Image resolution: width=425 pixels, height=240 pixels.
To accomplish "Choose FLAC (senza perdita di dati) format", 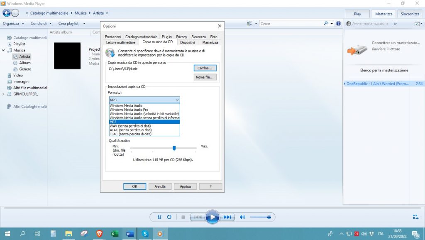I will [130, 134].
